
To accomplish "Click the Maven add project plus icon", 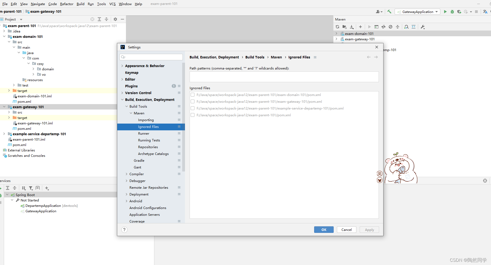I will [360, 27].
